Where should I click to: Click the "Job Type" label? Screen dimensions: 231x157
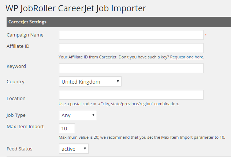tap(16, 115)
